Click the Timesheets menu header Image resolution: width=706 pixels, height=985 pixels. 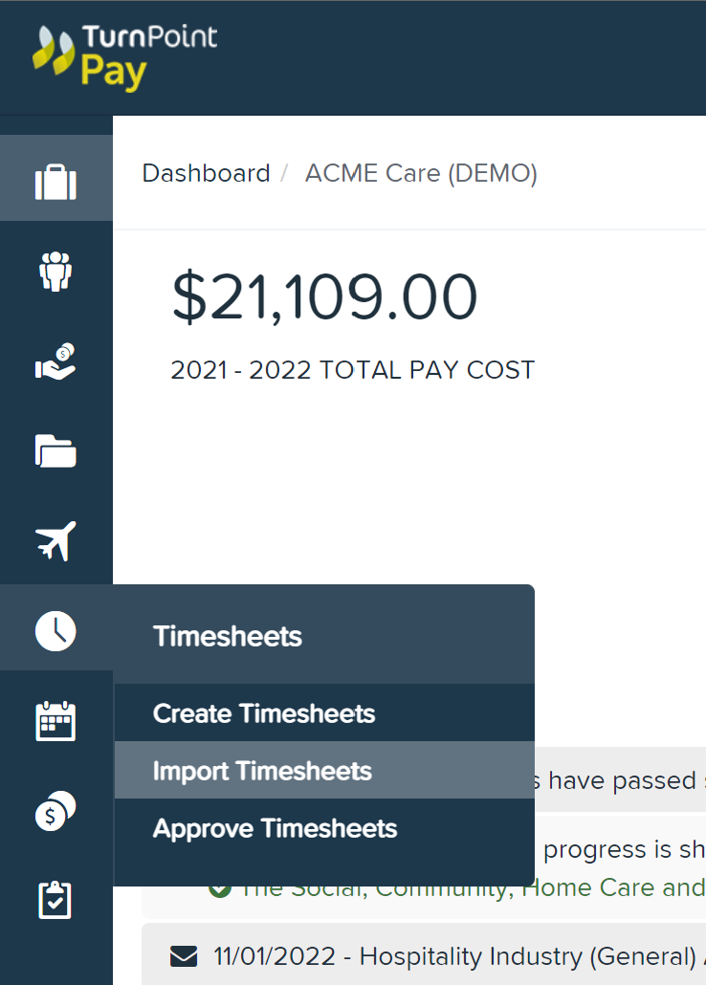coord(227,636)
